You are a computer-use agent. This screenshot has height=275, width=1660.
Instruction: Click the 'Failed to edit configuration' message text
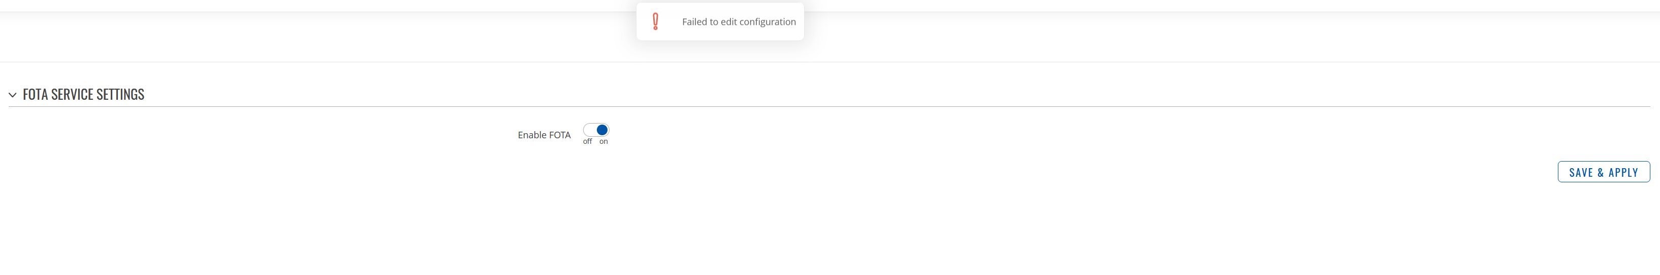click(x=739, y=22)
